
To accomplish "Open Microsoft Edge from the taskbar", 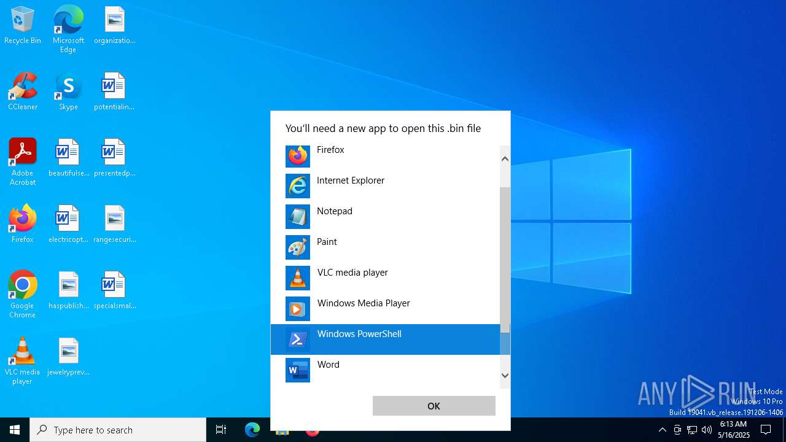I will 252,430.
